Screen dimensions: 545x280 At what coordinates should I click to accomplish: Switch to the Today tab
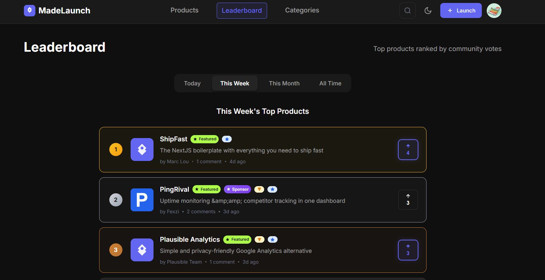[x=192, y=83]
